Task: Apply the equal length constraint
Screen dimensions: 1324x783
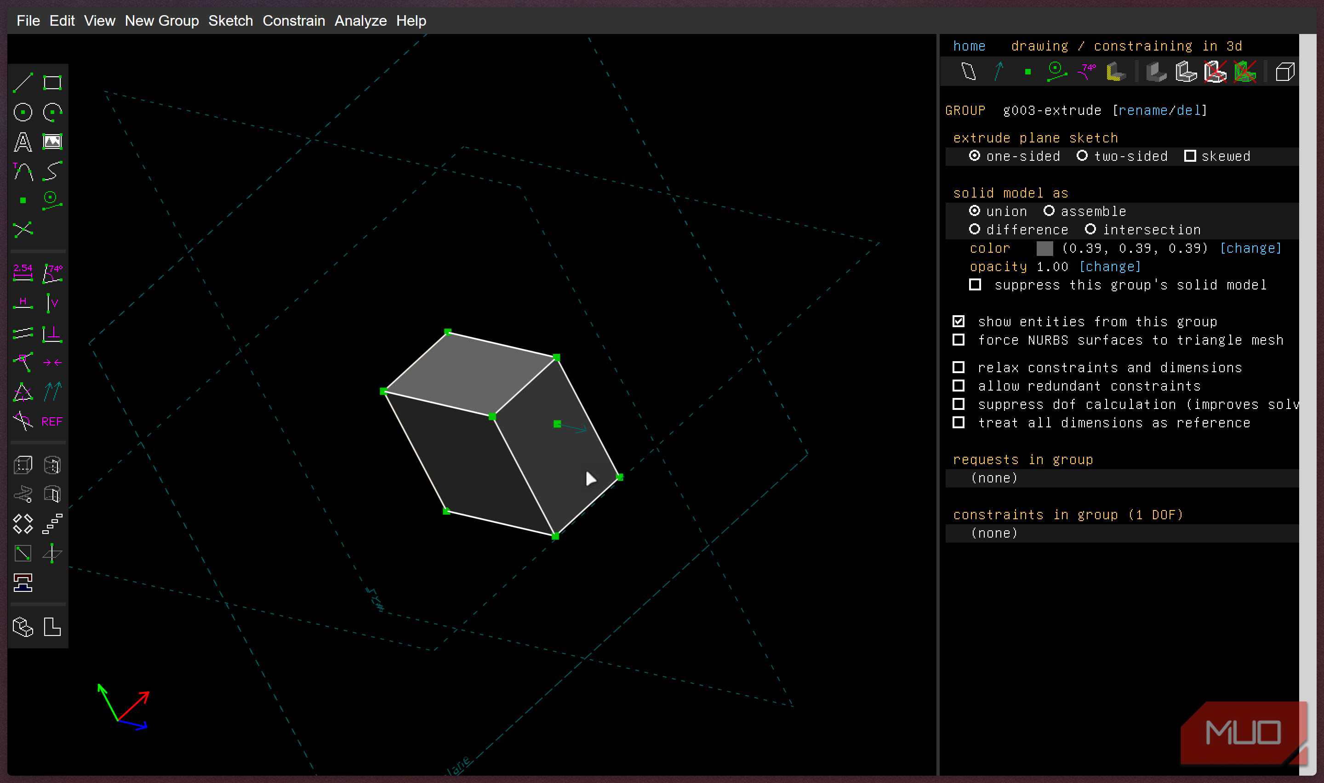Action: tap(23, 392)
